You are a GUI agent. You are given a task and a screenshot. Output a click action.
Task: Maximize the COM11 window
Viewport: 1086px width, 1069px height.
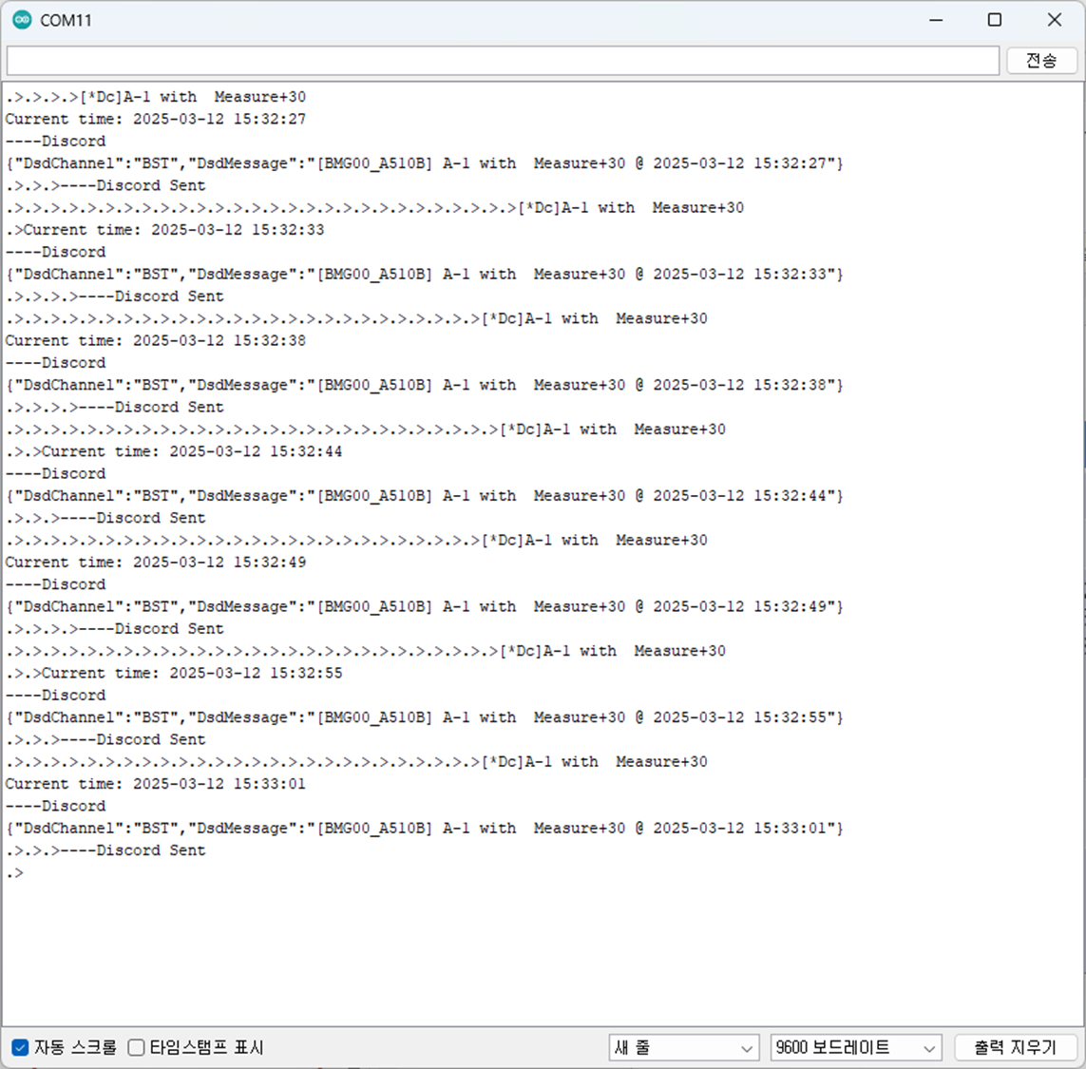tap(995, 20)
